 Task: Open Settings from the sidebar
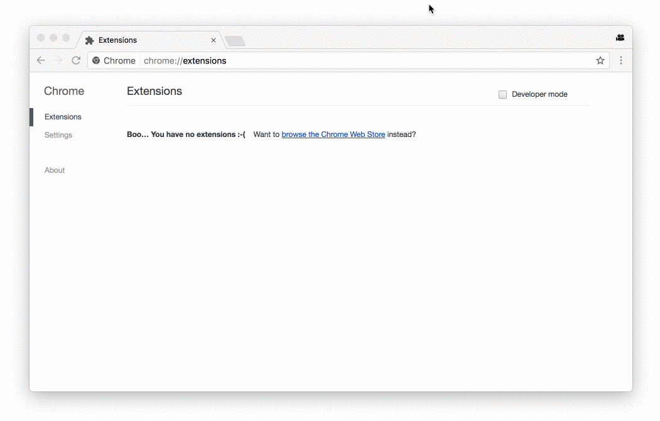pos(58,134)
